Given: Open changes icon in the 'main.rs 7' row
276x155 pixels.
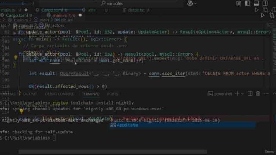Looking at the screenshot, I should [x=272, y=15].
